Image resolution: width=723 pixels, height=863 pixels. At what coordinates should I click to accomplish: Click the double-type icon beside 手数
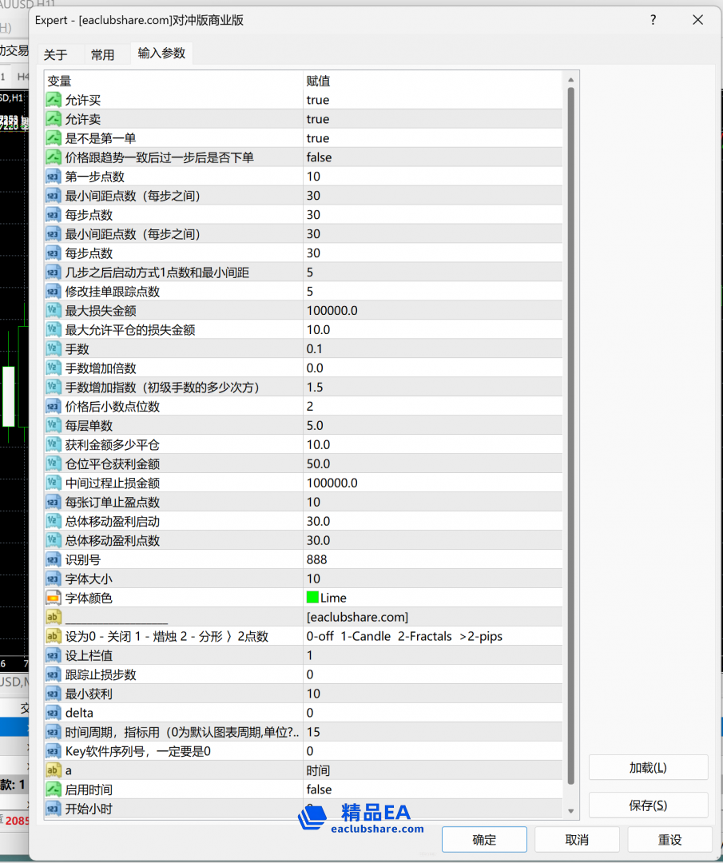[x=54, y=349]
